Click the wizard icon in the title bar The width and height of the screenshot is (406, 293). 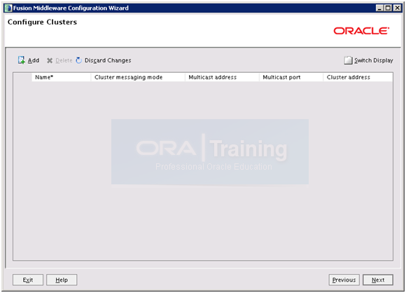tap(8, 8)
